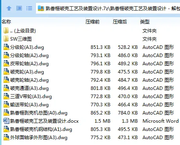Click the 793.1 KB size value
Screen dimensions: 180x145
point(100,55)
